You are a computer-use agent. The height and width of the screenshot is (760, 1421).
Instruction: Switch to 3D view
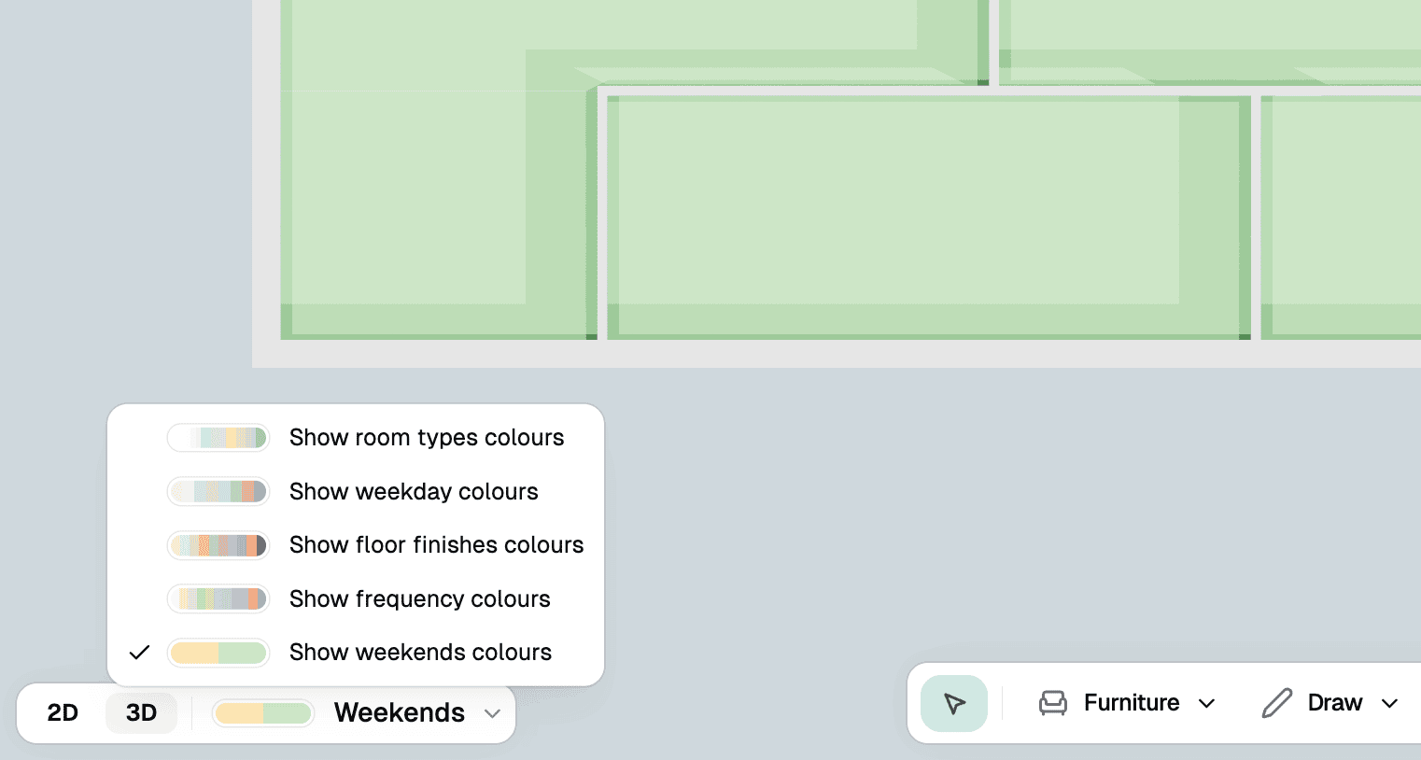click(x=141, y=713)
